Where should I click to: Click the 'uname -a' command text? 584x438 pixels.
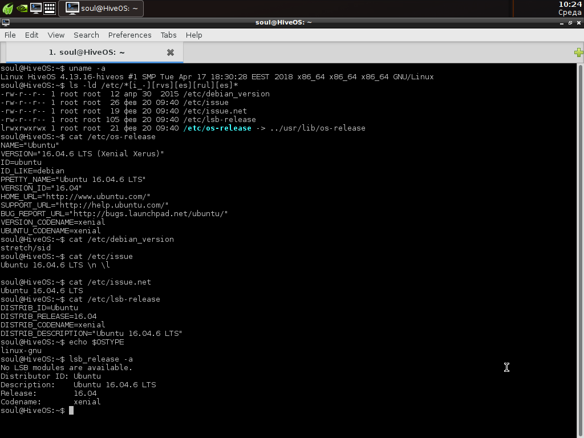point(87,68)
